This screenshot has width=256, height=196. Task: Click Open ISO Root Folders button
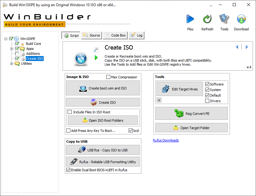(x=103, y=120)
